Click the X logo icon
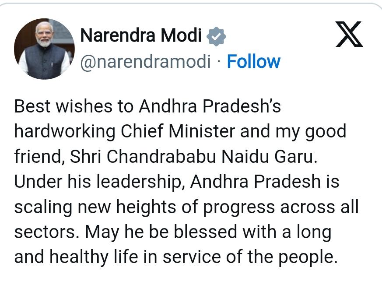382x295 pixels. [x=349, y=35]
